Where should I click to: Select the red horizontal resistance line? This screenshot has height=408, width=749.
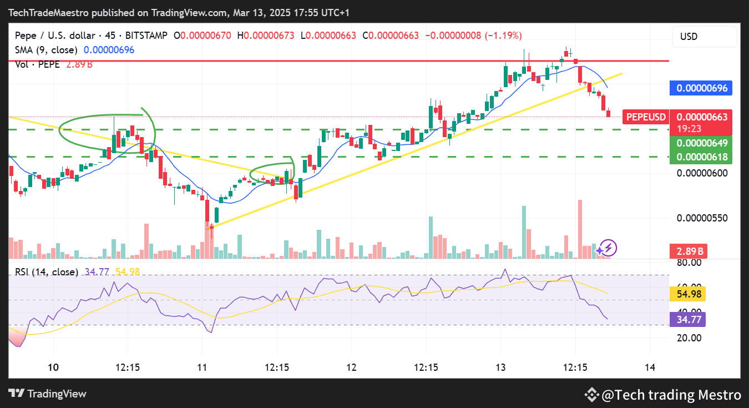(x=338, y=61)
